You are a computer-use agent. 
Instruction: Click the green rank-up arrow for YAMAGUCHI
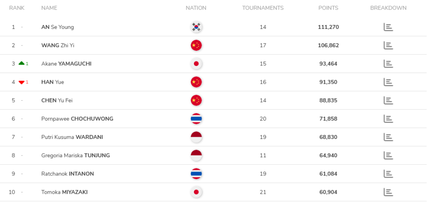[x=21, y=64]
